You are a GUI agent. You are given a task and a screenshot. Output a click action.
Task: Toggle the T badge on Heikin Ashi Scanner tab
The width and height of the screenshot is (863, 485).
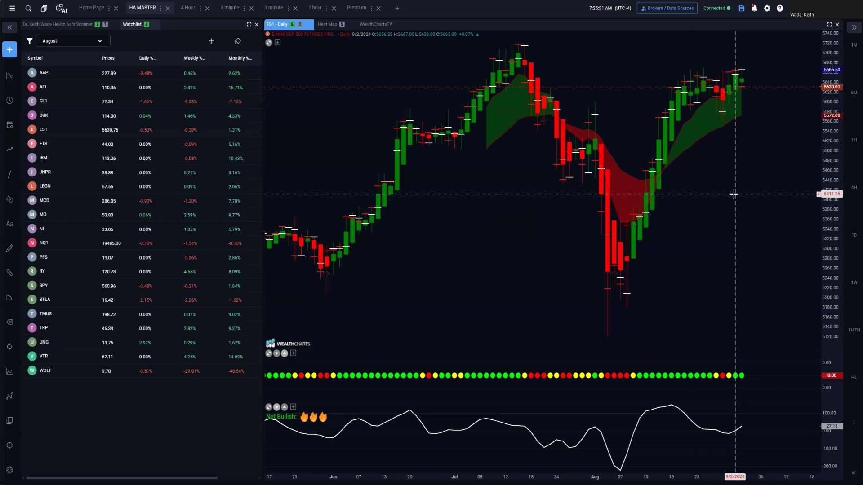click(x=105, y=24)
